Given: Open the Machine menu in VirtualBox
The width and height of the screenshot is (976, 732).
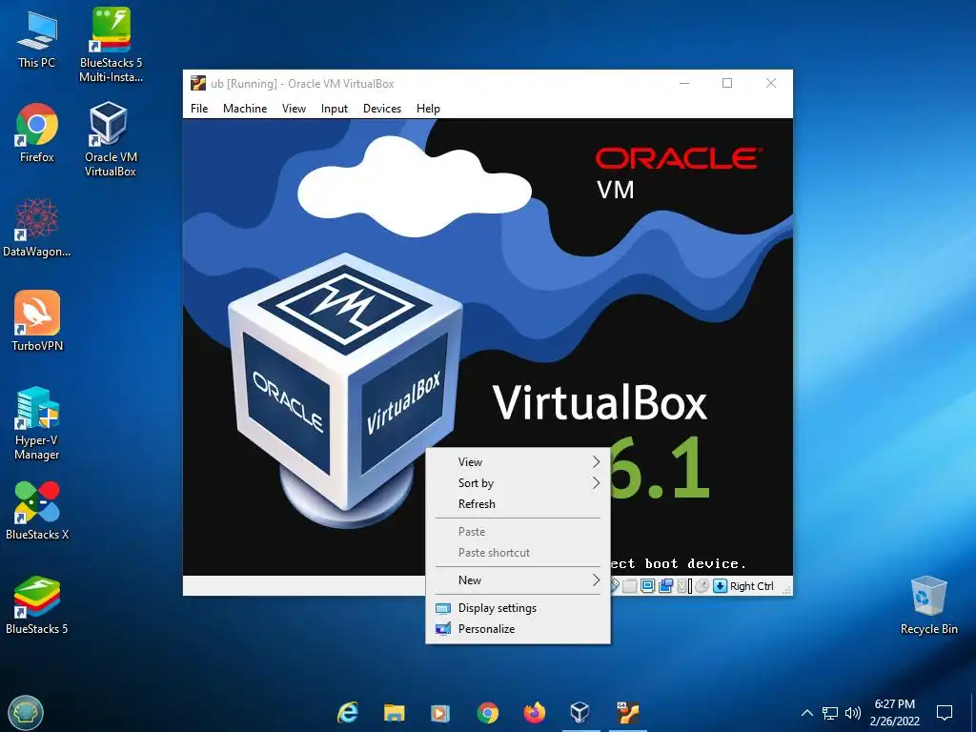Looking at the screenshot, I should (x=245, y=109).
